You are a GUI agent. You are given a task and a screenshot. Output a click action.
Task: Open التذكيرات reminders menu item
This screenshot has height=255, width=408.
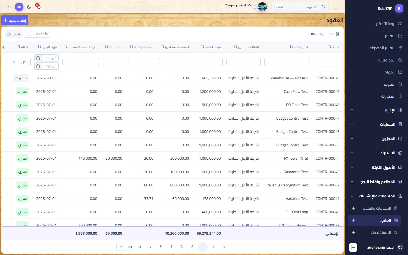[x=392, y=96]
